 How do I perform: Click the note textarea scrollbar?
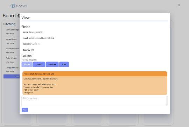coord(167,101)
